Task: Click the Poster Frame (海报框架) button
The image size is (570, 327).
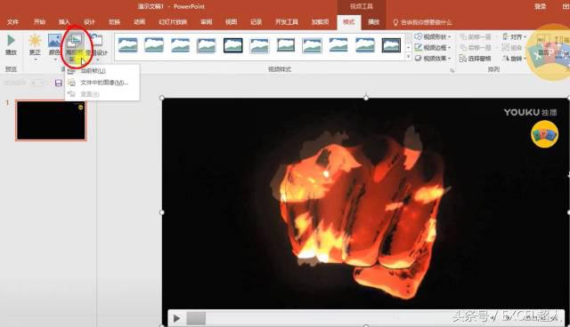Action: 75,46
